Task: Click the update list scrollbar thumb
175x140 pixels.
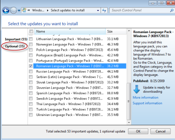Action: (x=129, y=101)
